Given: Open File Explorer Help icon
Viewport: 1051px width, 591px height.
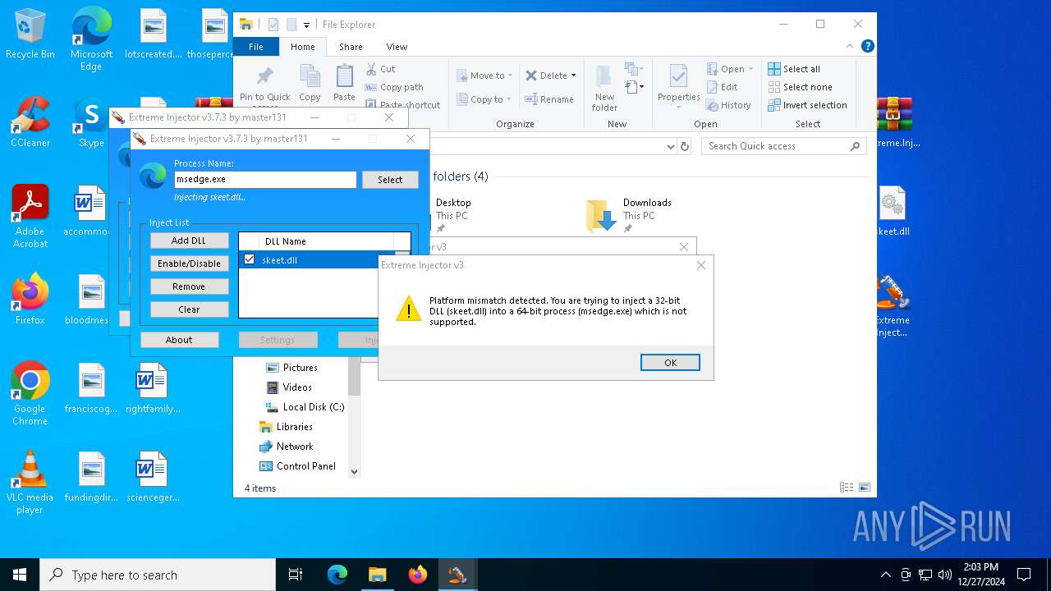Looking at the screenshot, I should [867, 47].
